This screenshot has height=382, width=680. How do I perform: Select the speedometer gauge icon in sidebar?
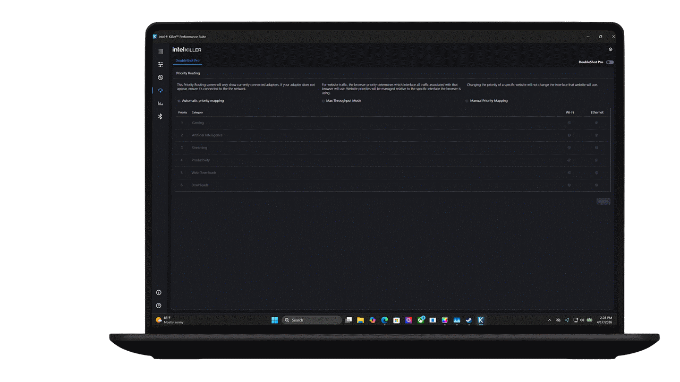point(160,91)
